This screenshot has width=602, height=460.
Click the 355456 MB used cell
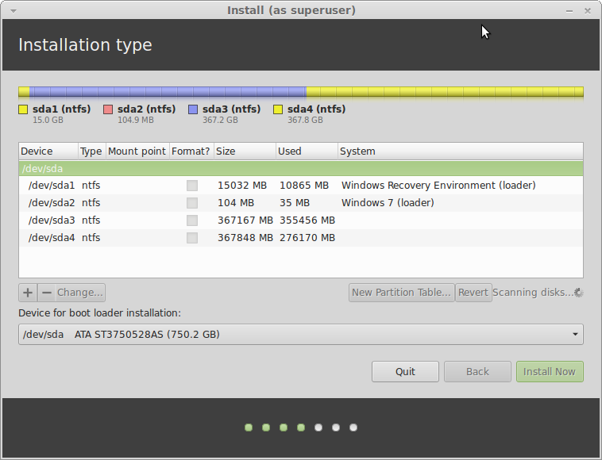pos(307,220)
